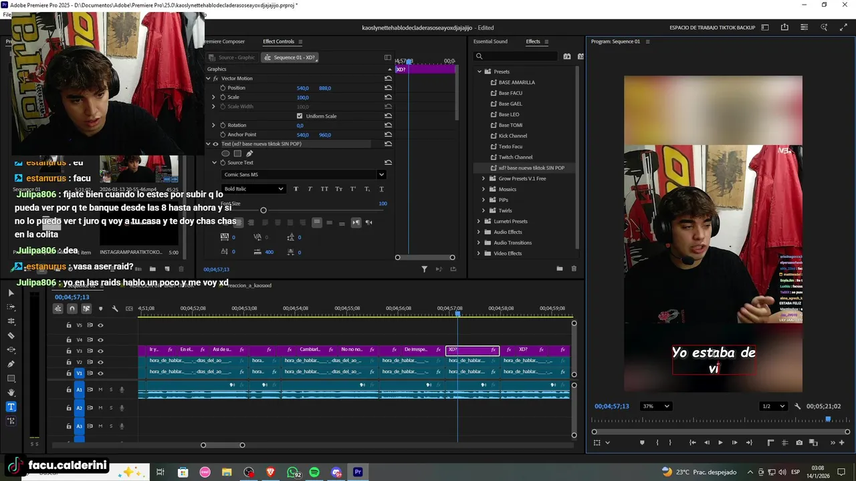Screen dimensions: 856x481
Task: Export frame with the camera icon
Action: tap(799, 442)
